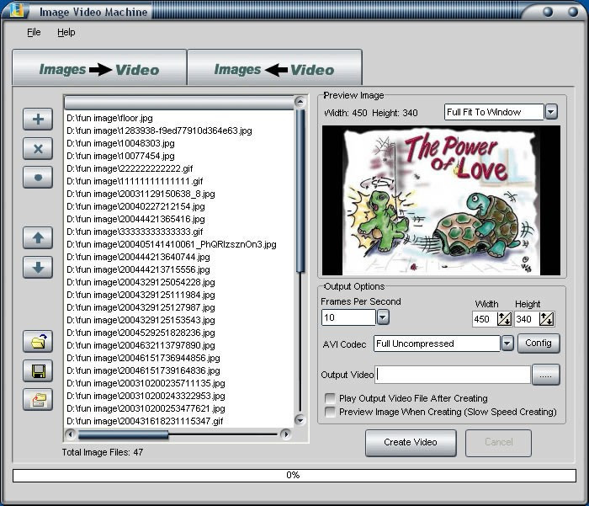Click the file list scroll left arrow

(x=70, y=434)
